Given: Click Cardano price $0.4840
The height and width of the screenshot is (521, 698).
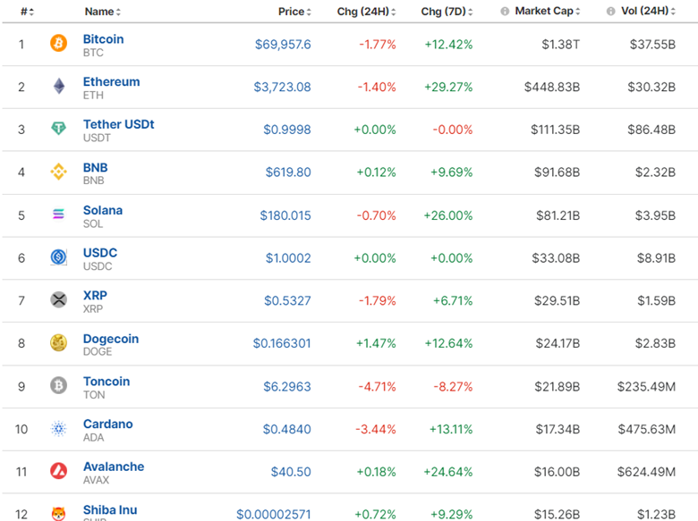Looking at the screenshot, I should pos(286,430).
